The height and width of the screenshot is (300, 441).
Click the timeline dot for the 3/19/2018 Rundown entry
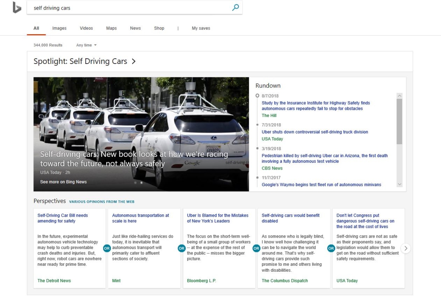click(257, 148)
